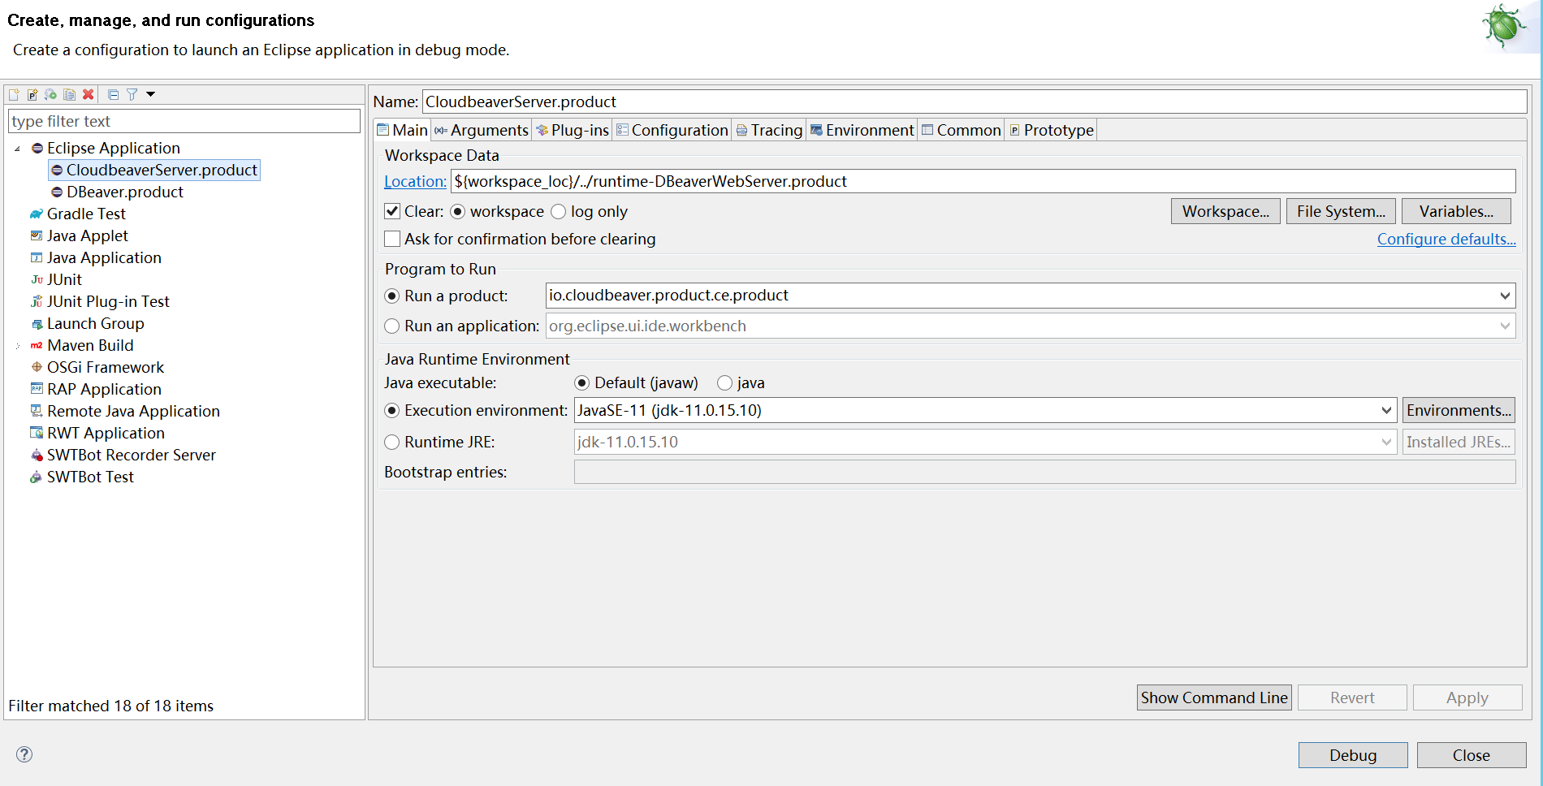Filter launch configurations
This screenshot has height=786, width=1543.
coord(132,95)
